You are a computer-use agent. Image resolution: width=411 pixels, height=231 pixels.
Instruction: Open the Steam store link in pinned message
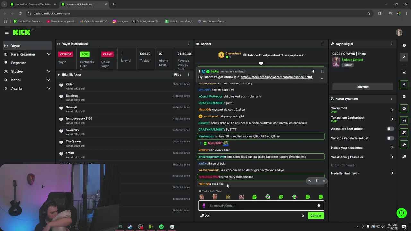click(x=276, y=77)
